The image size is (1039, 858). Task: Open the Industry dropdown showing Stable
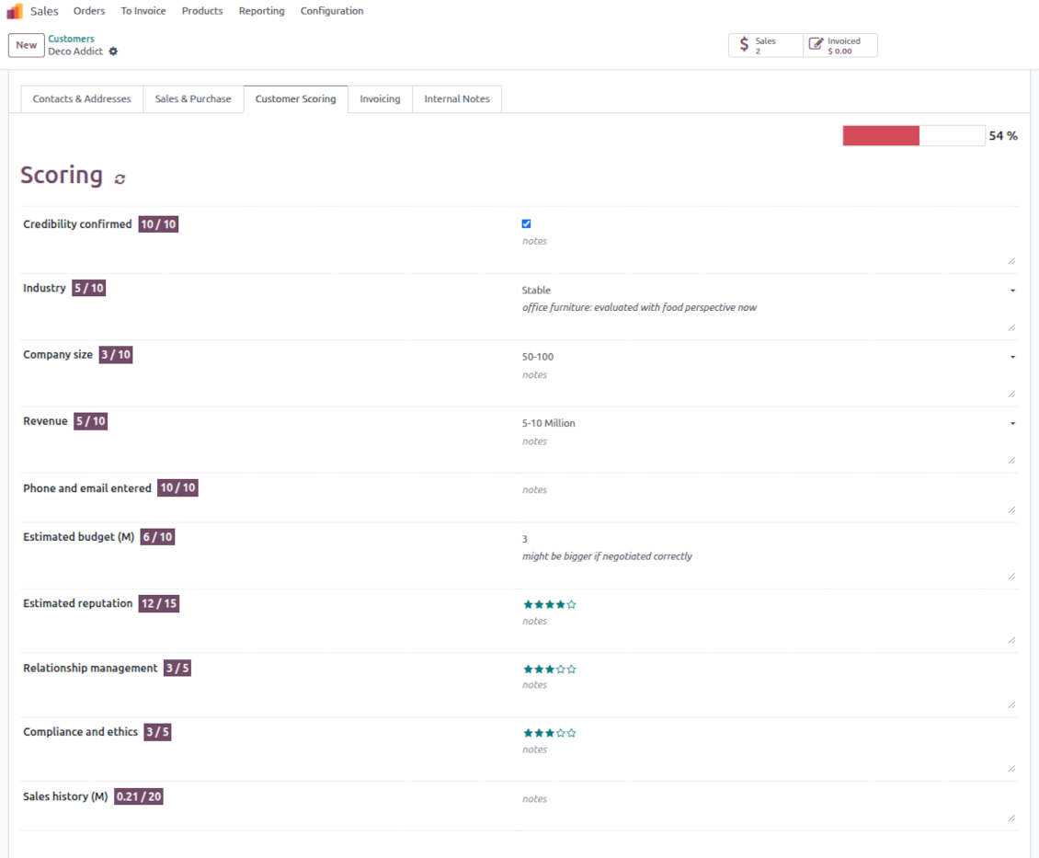pos(767,291)
